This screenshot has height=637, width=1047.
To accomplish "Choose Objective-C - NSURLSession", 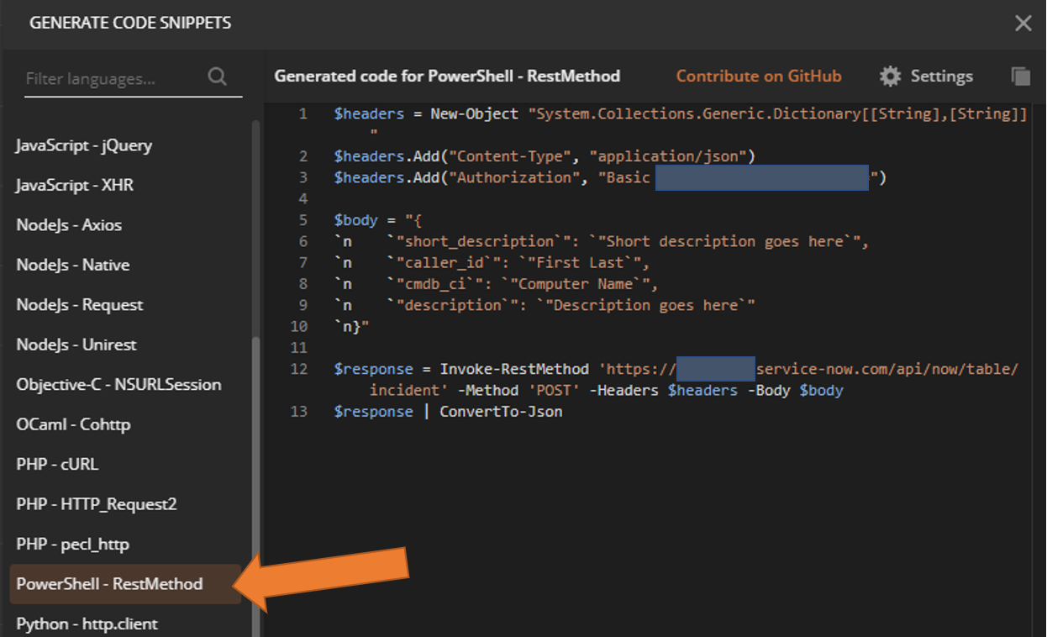I will [118, 385].
